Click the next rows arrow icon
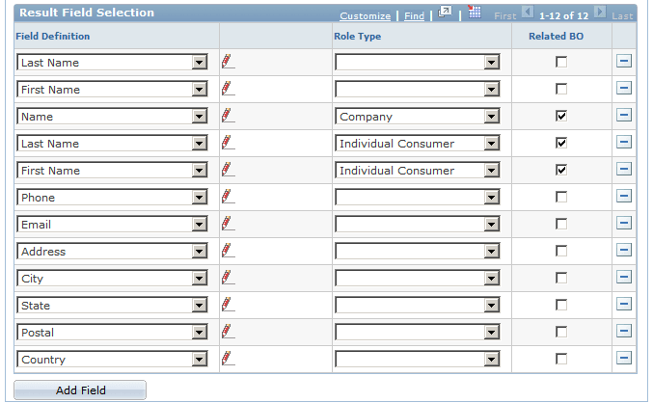The image size is (653, 403). (600, 13)
